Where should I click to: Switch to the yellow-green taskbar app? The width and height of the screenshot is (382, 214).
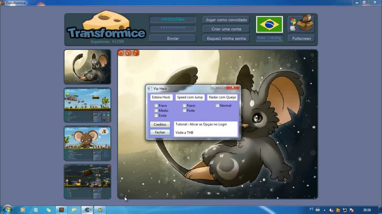100,210
